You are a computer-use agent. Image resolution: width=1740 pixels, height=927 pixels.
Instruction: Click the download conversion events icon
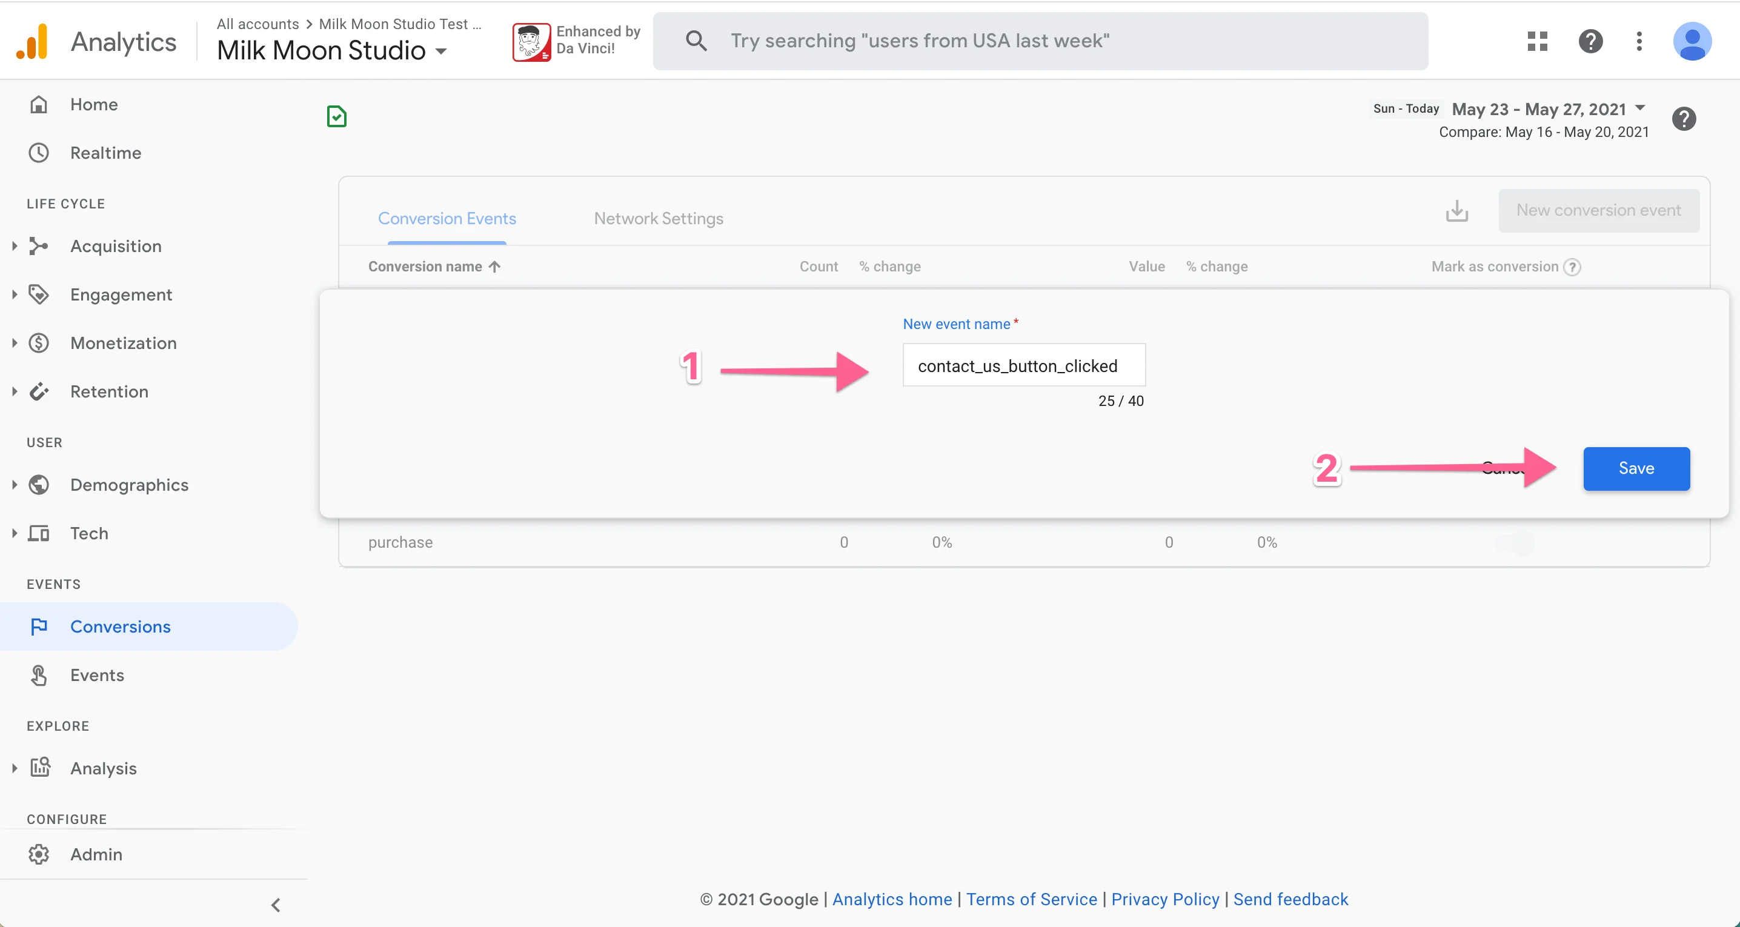pos(1458,211)
